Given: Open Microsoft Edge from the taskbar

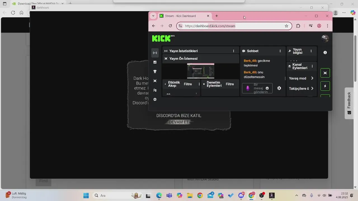Looking at the screenshot, I should (159, 195).
